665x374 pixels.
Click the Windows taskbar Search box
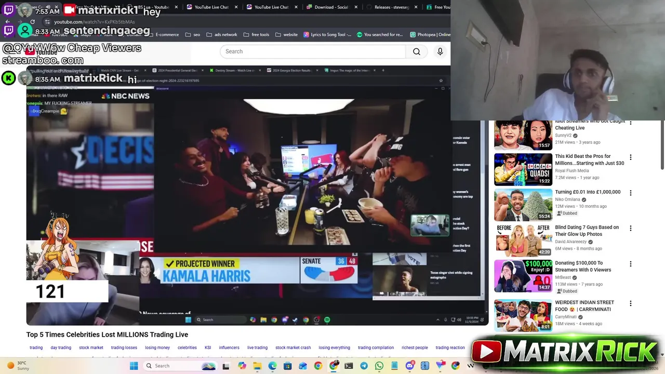[x=180, y=366]
